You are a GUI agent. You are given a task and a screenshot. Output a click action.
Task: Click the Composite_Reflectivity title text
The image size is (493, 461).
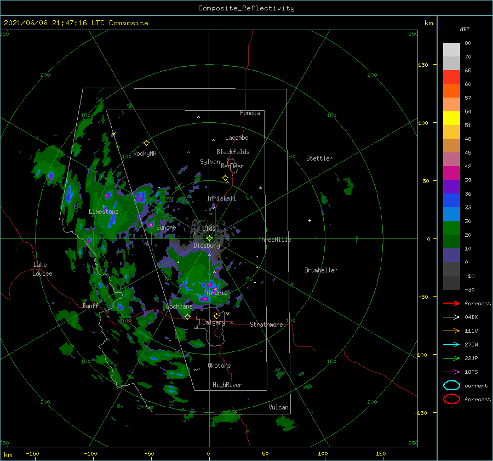[246, 8]
